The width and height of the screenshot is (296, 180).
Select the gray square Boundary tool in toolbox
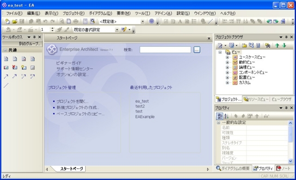point(32,68)
